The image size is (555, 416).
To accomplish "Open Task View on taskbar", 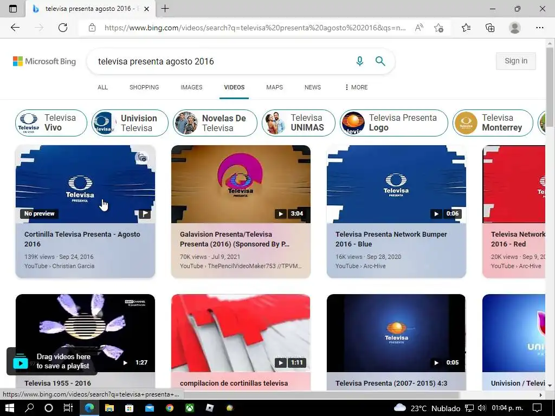I will click(68, 408).
